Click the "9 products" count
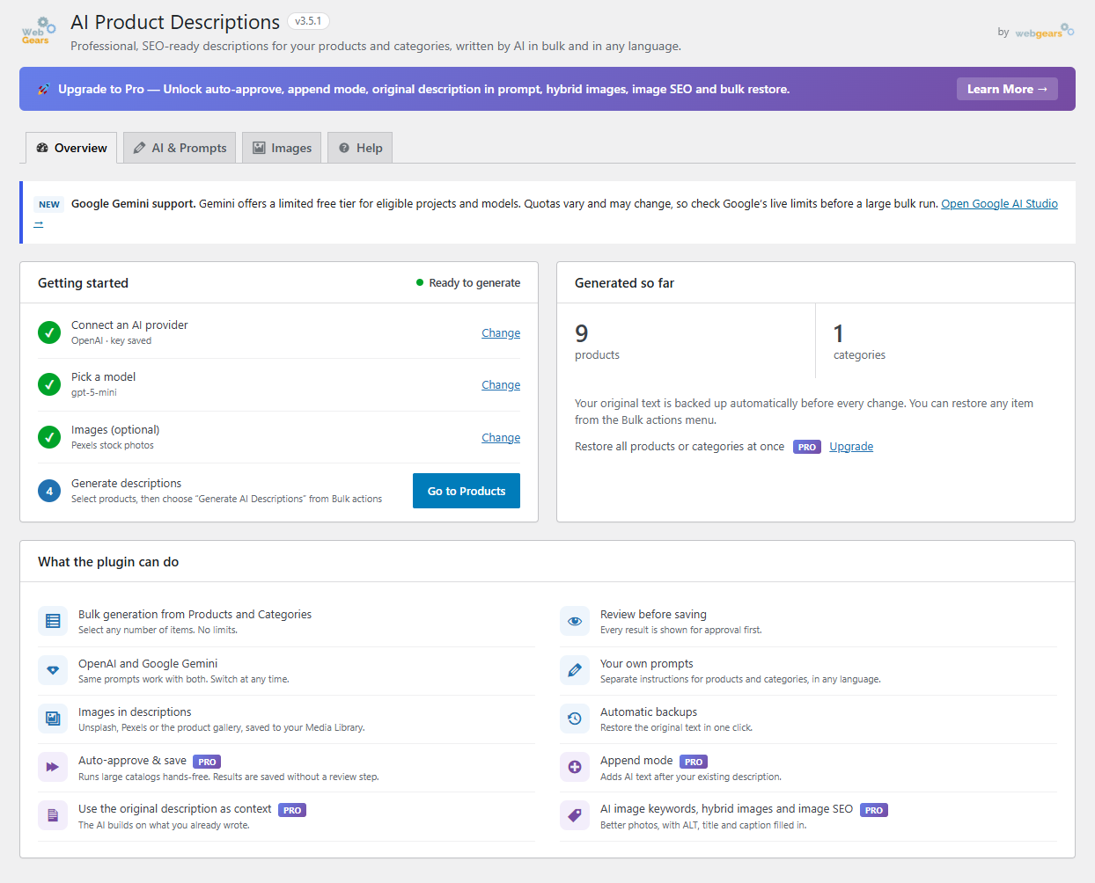This screenshot has width=1095, height=883. coord(597,342)
